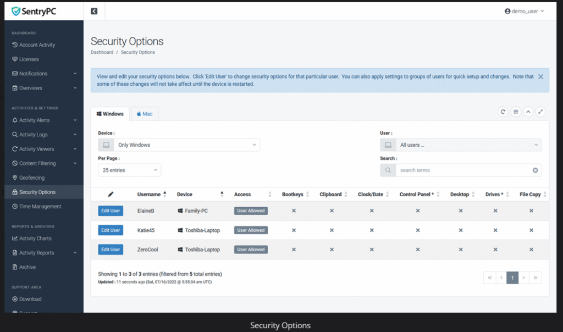This screenshot has width=563, height=332.
Task: Collapse the sidebar using the arrow icon
Action: (x=94, y=10)
